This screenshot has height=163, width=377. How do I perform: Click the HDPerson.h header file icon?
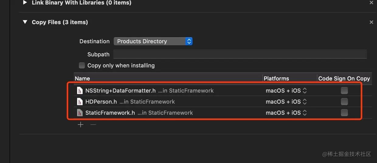click(80, 102)
